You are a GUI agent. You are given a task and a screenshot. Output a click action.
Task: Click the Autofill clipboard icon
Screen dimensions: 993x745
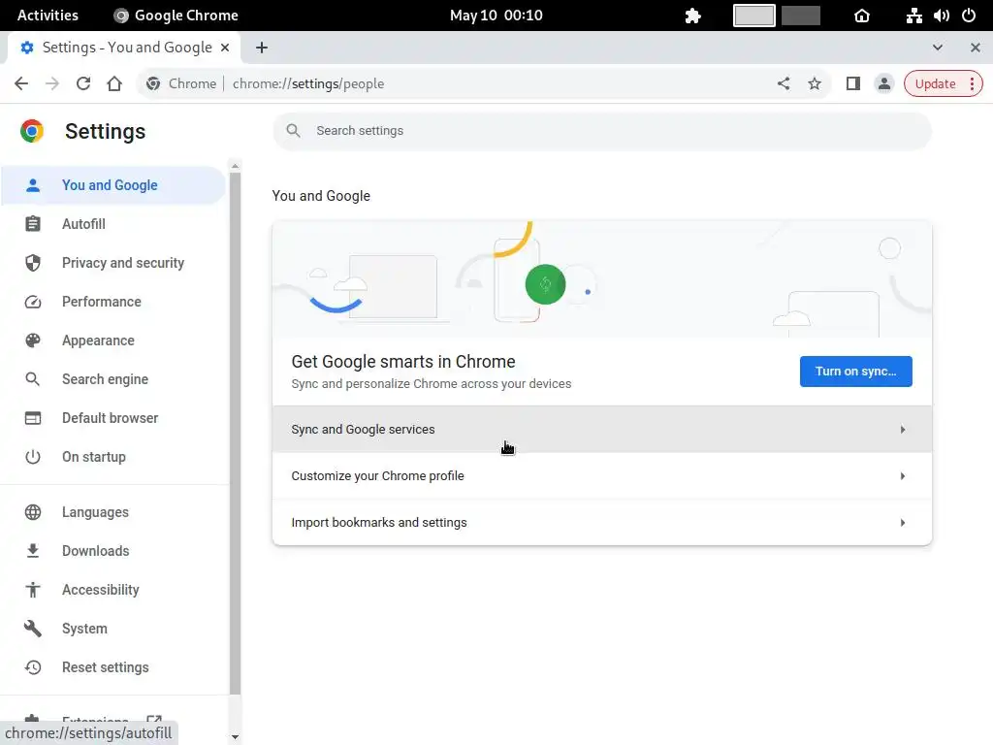(33, 224)
